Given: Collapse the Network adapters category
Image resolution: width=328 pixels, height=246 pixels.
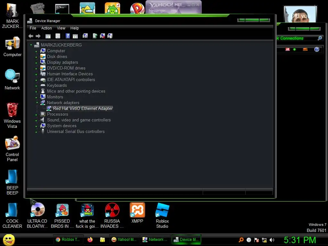Looking at the screenshot, I should click(x=37, y=102).
